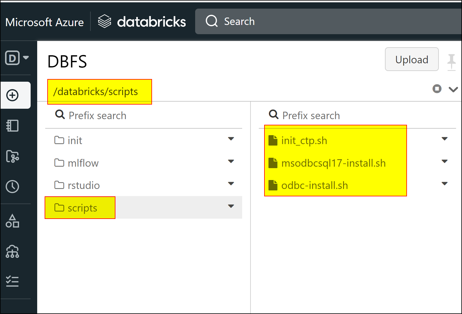The width and height of the screenshot is (462, 314).
Task: Select the rstudio folder
Action: point(84,185)
